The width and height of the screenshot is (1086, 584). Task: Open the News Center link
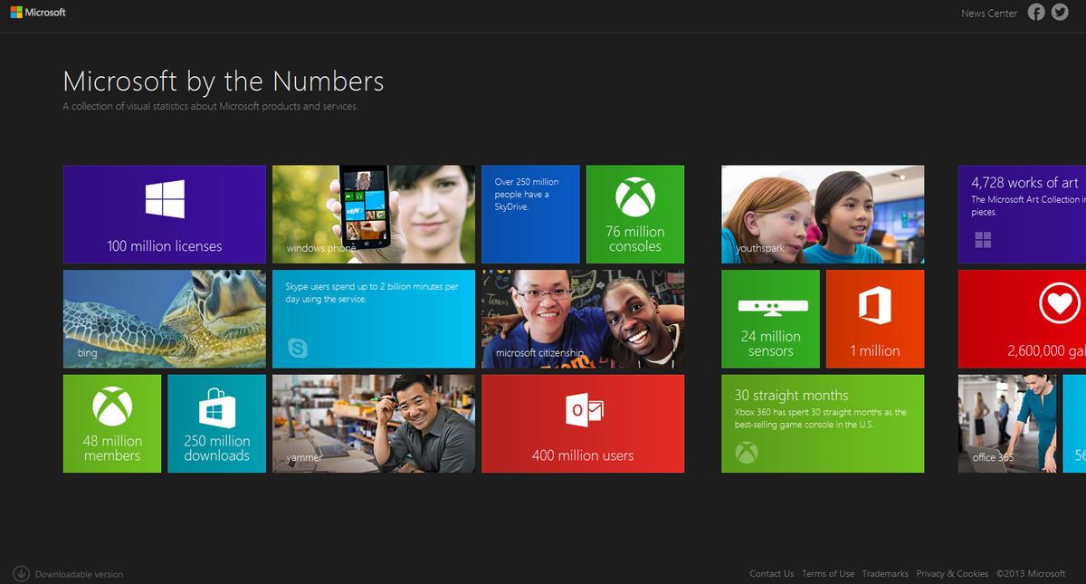click(x=989, y=14)
